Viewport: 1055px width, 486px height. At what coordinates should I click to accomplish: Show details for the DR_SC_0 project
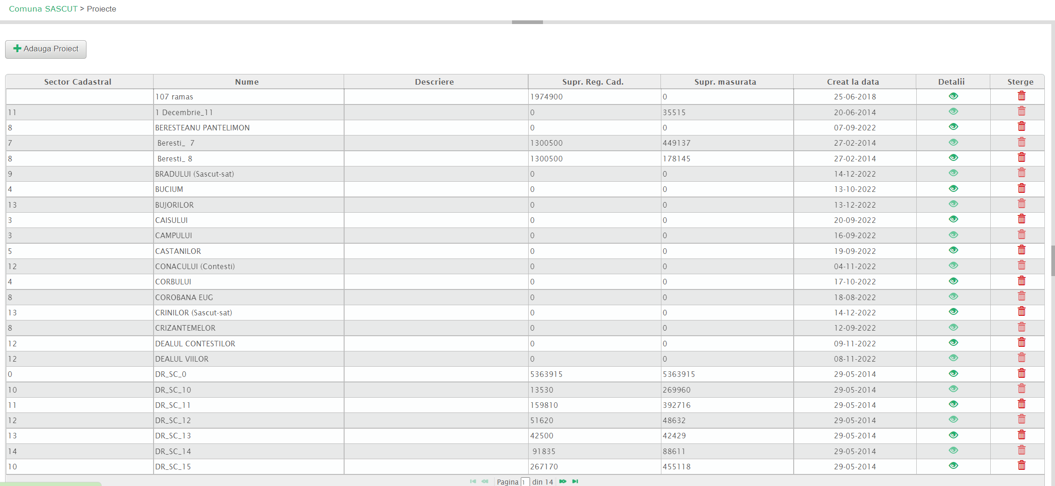click(953, 374)
